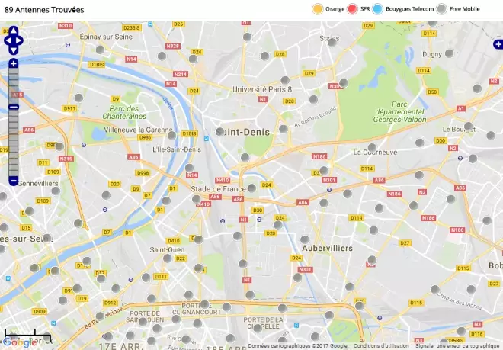Zoom in with the plus button
Image resolution: width=503 pixels, height=350 pixels.
click(x=13, y=63)
